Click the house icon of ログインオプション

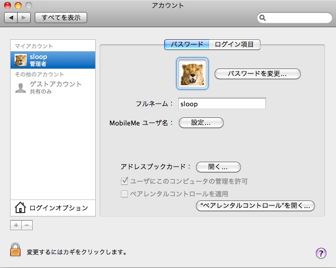point(20,208)
